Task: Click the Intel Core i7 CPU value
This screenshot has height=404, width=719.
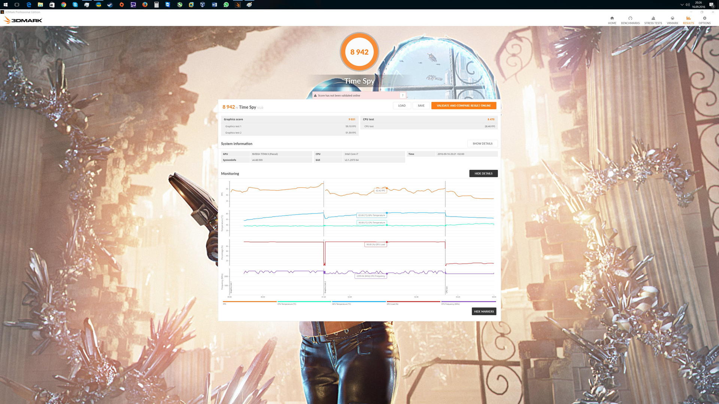Action: tap(351, 154)
